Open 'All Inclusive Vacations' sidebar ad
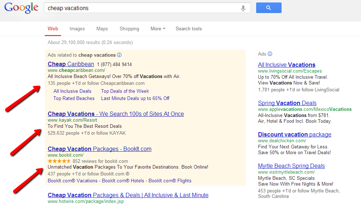Image resolution: width=361 pixels, height=204 pixels. (x=287, y=65)
